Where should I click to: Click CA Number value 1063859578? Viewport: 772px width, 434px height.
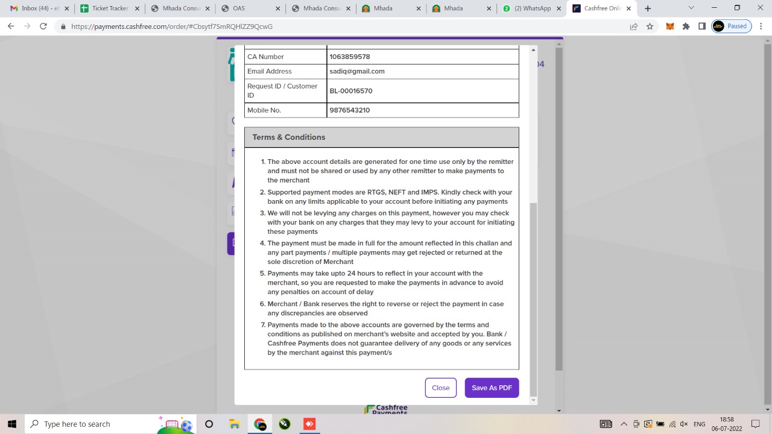350,57
